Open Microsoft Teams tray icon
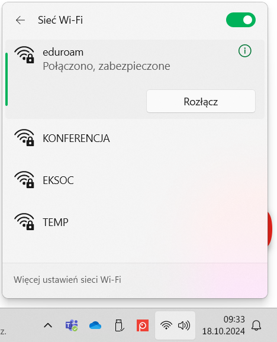The width and height of the screenshot is (277, 342). pos(72,325)
